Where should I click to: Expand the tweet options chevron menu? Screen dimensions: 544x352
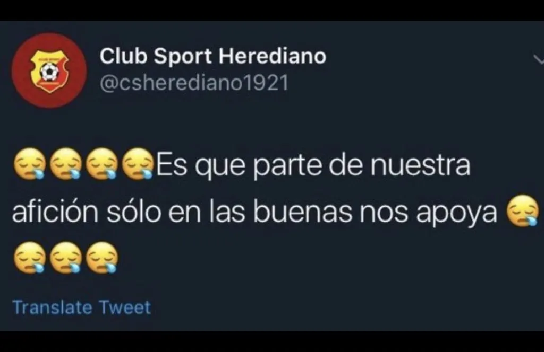[539, 59]
